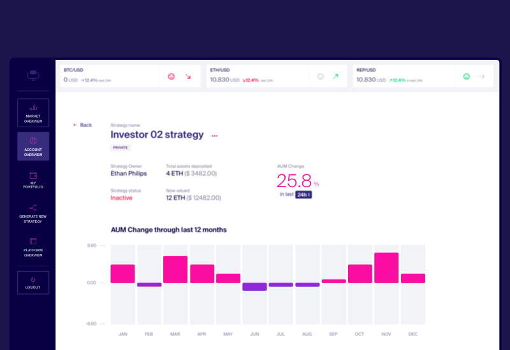Expand the 24h time range dropdown
Viewport: 510px width, 350px height.
tap(303, 195)
